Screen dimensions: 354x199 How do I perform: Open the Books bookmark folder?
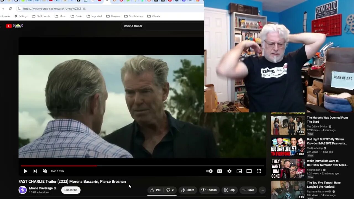click(x=76, y=16)
